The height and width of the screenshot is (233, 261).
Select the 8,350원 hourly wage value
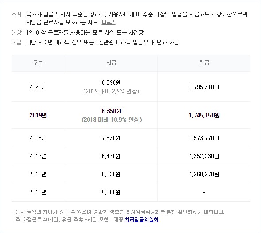111,111
